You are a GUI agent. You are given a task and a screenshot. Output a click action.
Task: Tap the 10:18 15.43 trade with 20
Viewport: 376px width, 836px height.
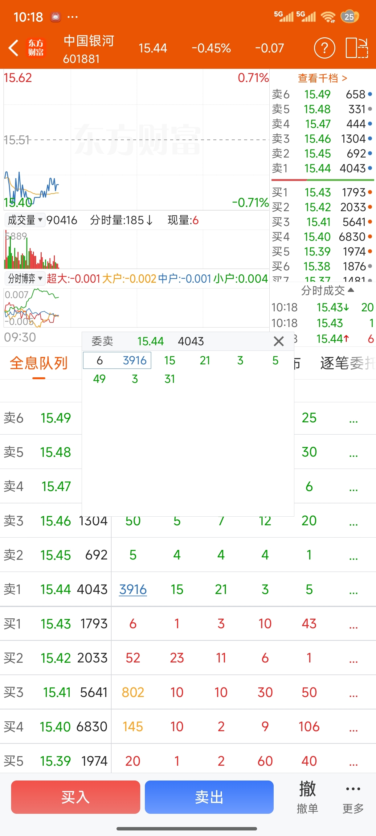click(322, 307)
